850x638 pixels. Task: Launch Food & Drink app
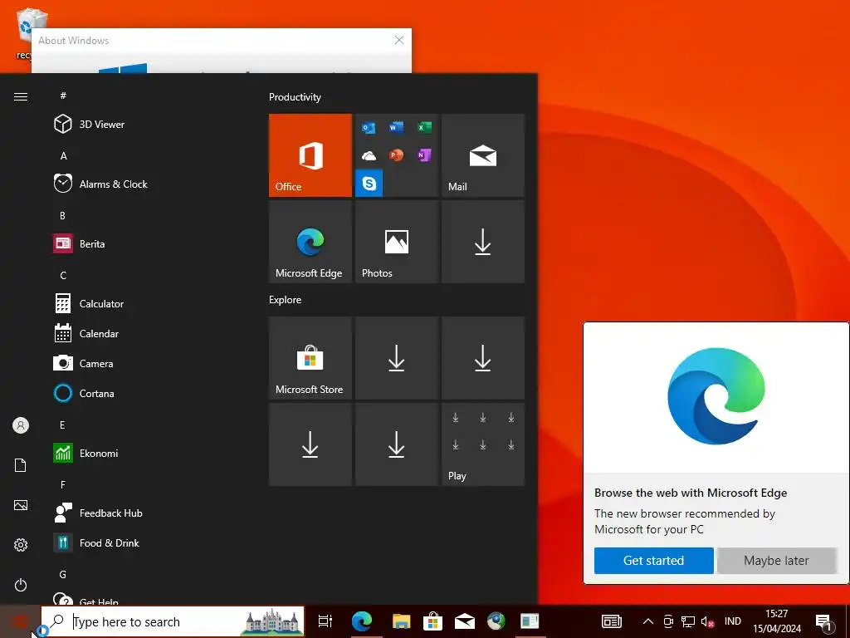[146, 542]
